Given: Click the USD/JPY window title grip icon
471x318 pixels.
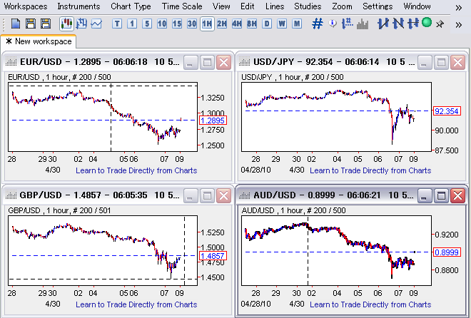Looking at the screenshot, I should 245,62.
